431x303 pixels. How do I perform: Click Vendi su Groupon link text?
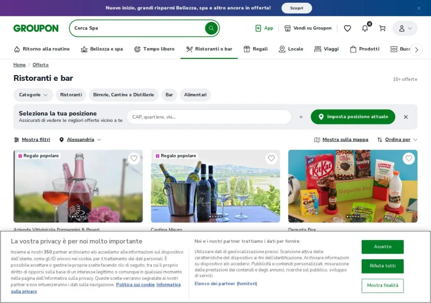coord(313,28)
